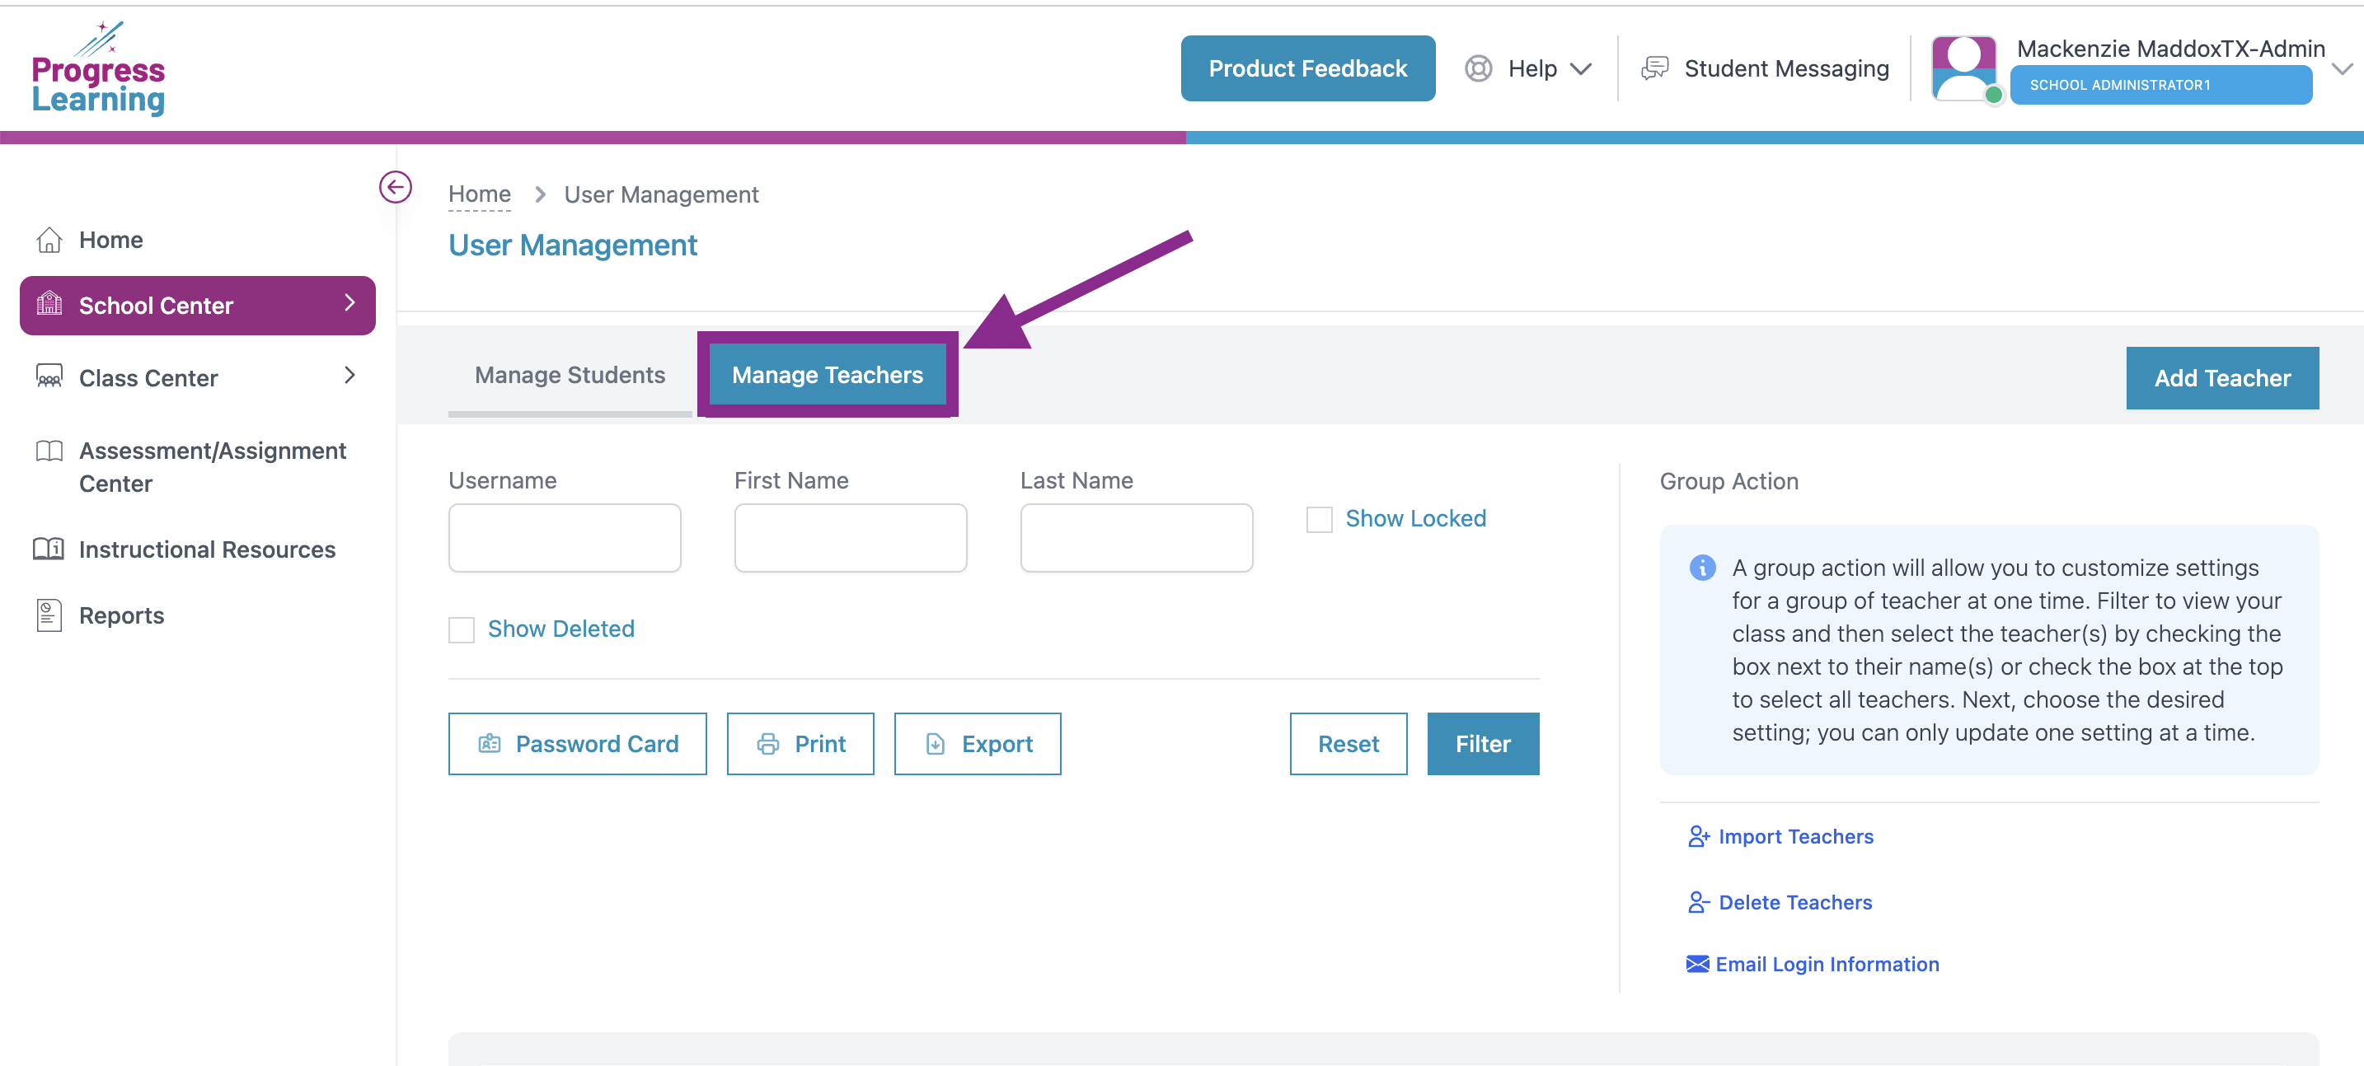Click the Add Teacher button
This screenshot has height=1066, width=2364.
(2221, 378)
